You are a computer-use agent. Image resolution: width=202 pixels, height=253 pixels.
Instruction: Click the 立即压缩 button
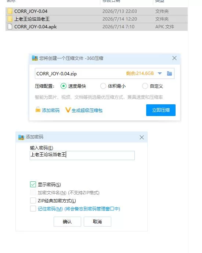[x=161, y=110]
